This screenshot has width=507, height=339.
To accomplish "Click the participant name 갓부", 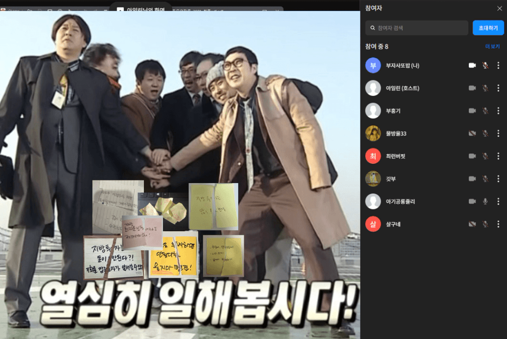I will coord(391,179).
